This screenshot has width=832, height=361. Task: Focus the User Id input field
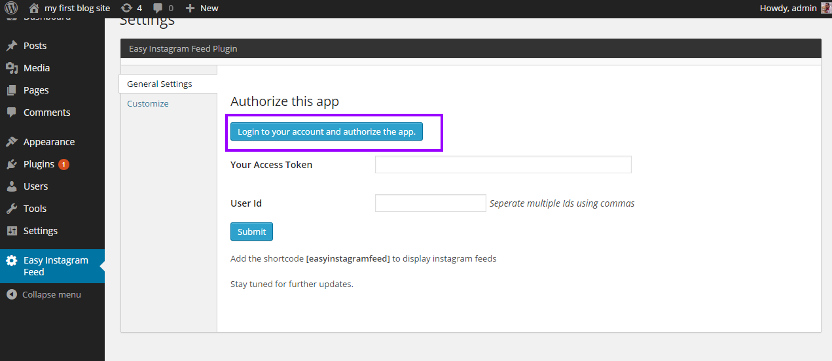click(431, 203)
